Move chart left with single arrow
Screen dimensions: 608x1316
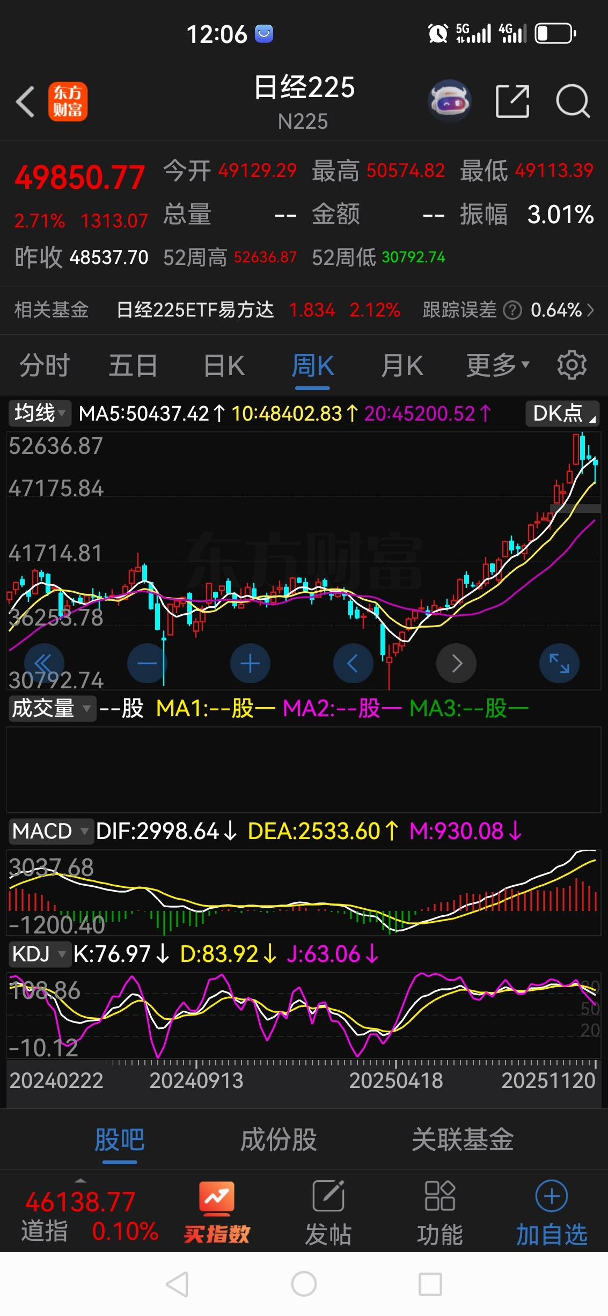tap(353, 664)
